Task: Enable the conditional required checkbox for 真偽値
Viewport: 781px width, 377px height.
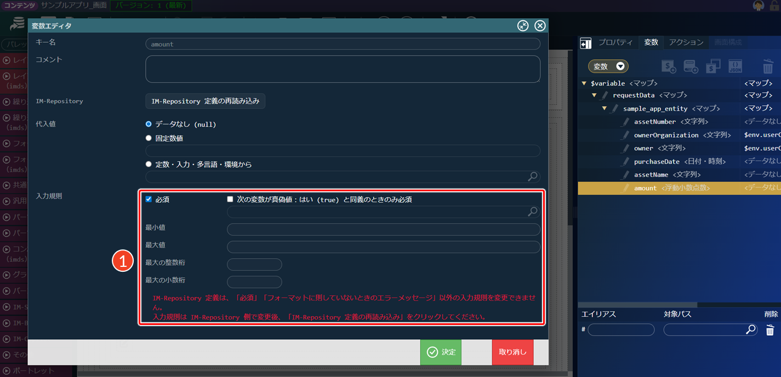Action: point(230,199)
